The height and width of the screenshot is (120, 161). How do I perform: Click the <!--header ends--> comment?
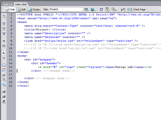[59, 71]
